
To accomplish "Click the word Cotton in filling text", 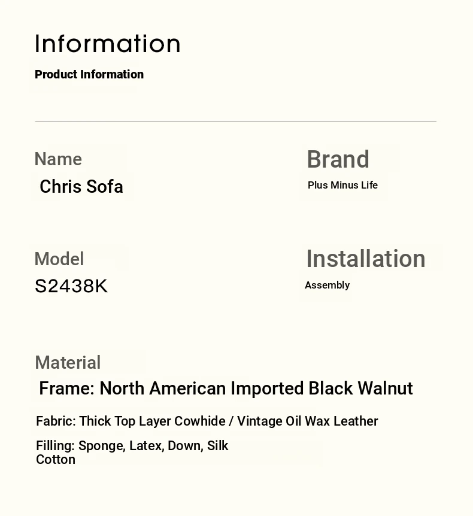I will click(x=56, y=460).
